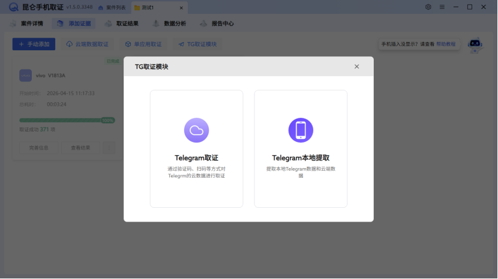Click the Telegram取证 description text

196,172
